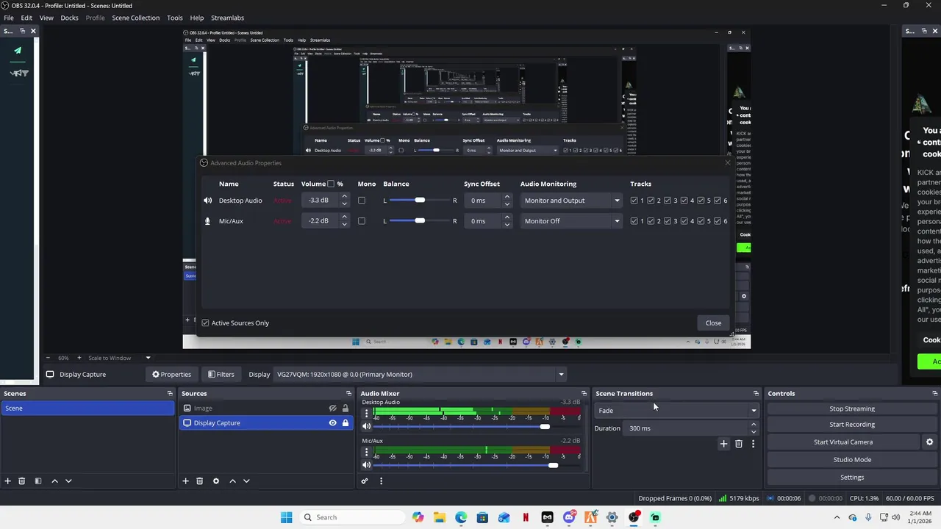Pop out the Controls dock
The width and height of the screenshot is (941, 529).
(934, 394)
